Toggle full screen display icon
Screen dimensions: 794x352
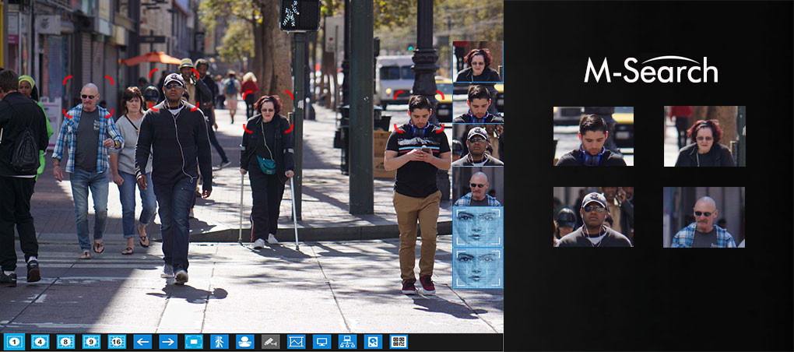point(194,341)
